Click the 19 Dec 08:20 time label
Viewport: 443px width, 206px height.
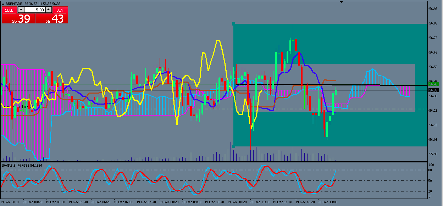point(168,202)
